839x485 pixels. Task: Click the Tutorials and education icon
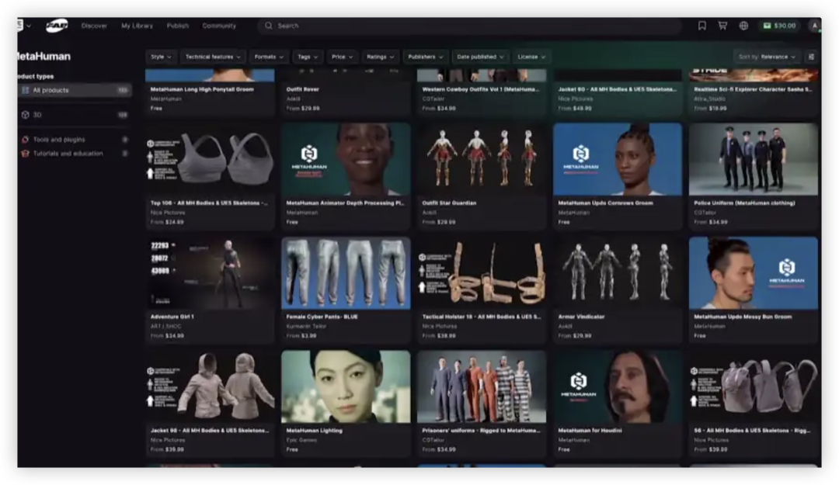point(25,154)
